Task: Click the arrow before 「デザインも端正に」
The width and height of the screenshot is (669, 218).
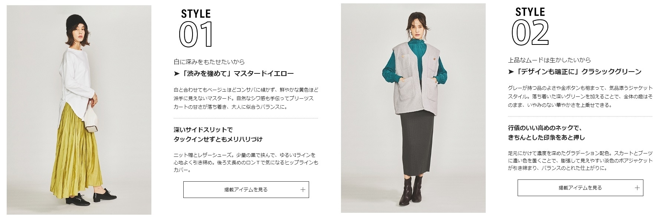Action: [511, 72]
